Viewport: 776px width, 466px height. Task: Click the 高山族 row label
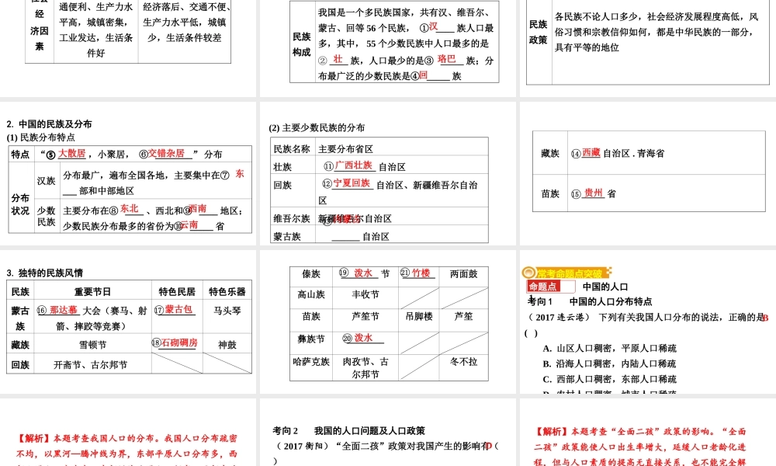click(311, 294)
